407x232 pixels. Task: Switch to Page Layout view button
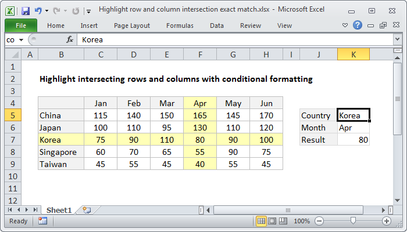coord(272,221)
